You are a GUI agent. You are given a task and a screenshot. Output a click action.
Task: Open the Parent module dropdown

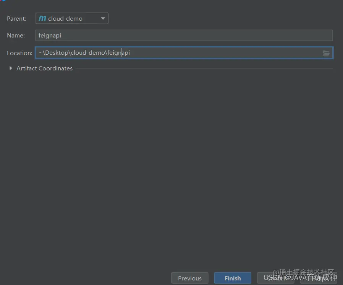coord(72,18)
